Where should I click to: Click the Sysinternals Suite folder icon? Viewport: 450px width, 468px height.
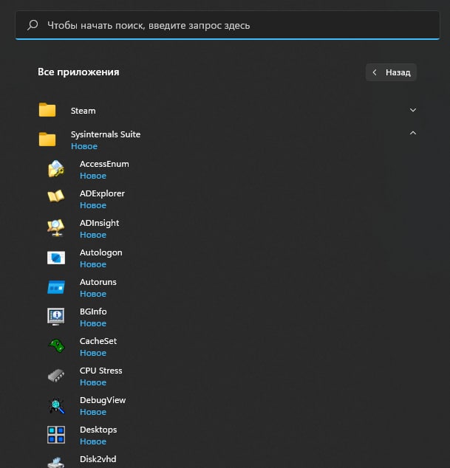tap(47, 139)
